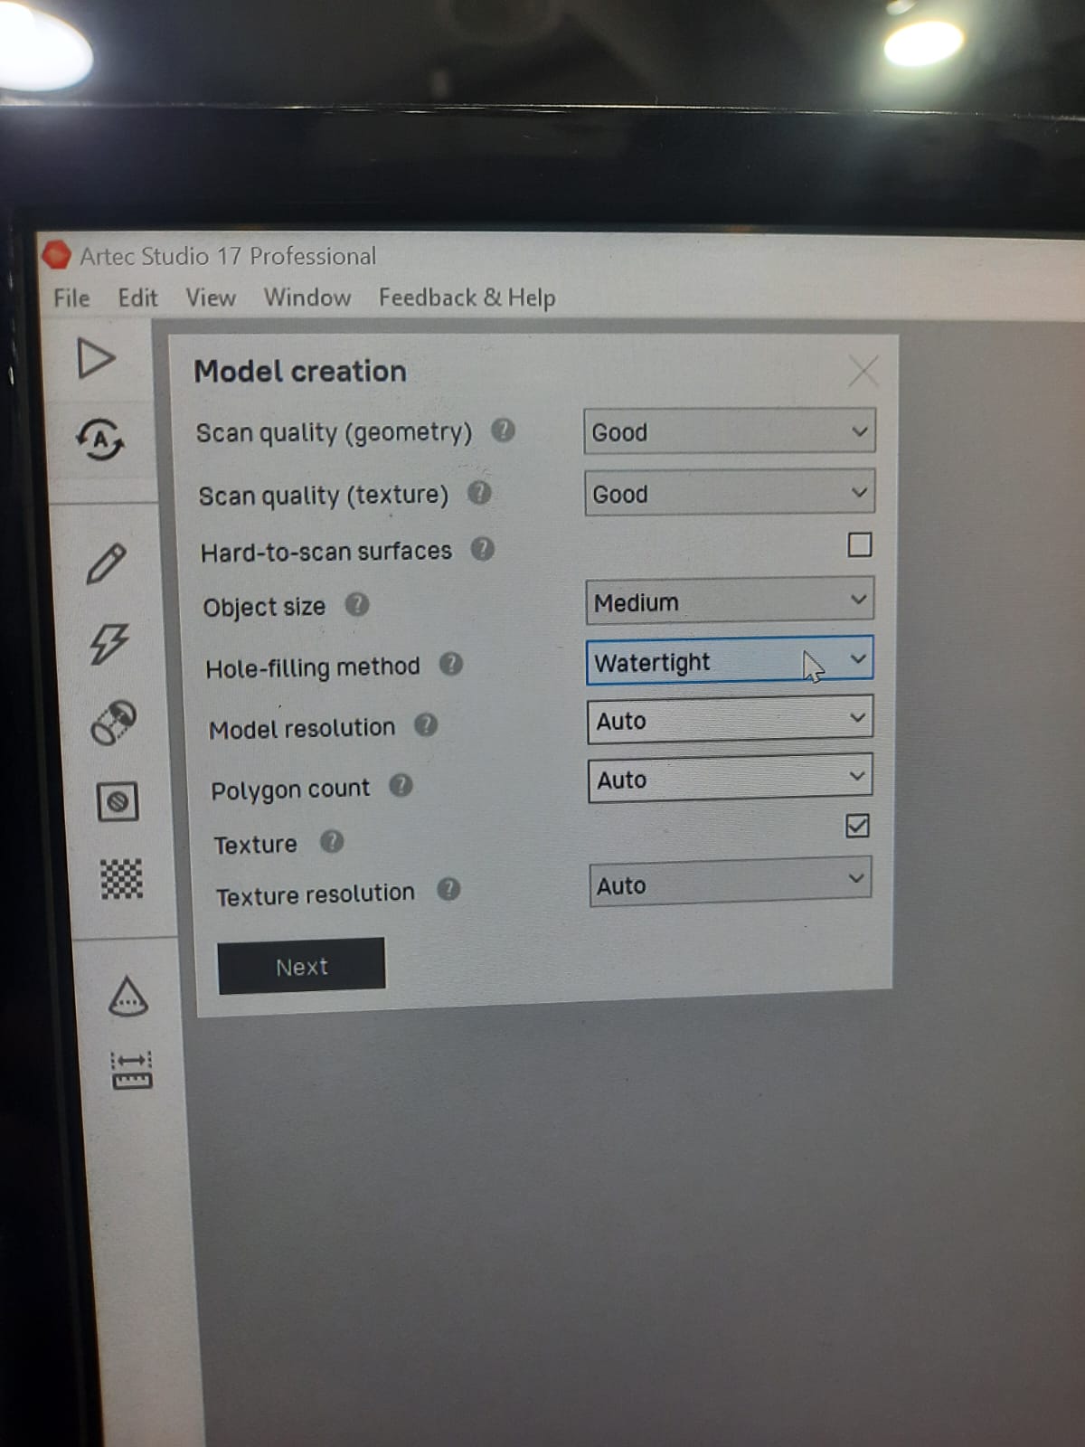Click help icon next to Object size
Image resolution: width=1085 pixels, height=1447 pixels.
(x=357, y=604)
